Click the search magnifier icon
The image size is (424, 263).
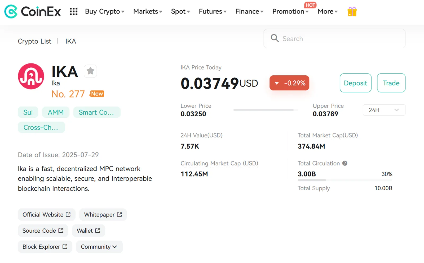(275, 38)
